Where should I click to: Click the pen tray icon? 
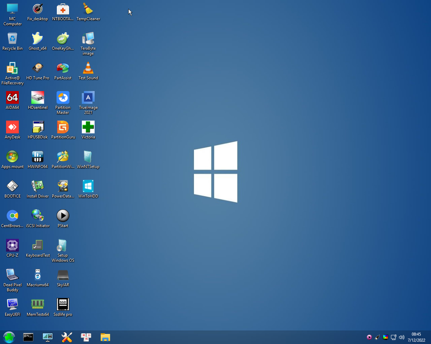click(378, 337)
